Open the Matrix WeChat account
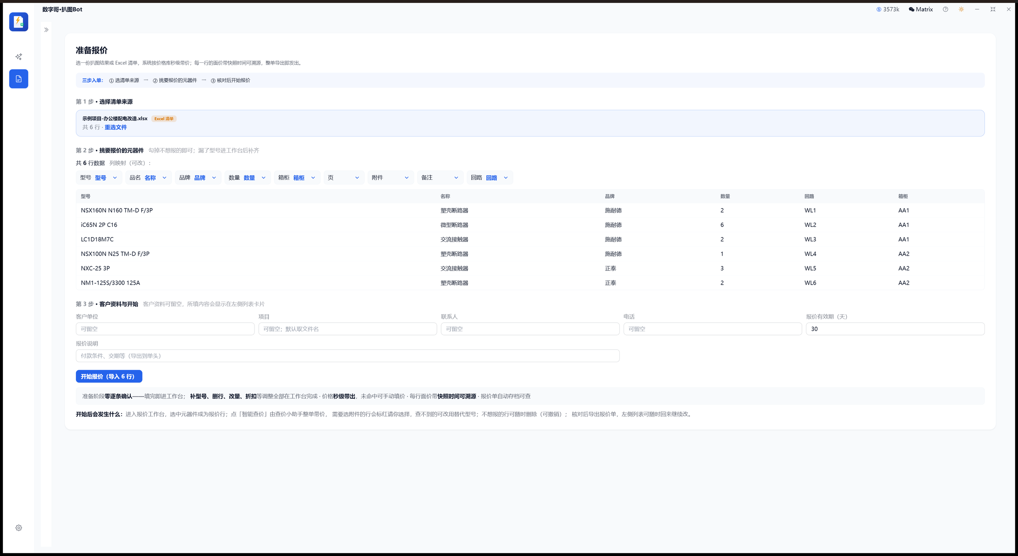The image size is (1018, 556). tap(920, 9)
